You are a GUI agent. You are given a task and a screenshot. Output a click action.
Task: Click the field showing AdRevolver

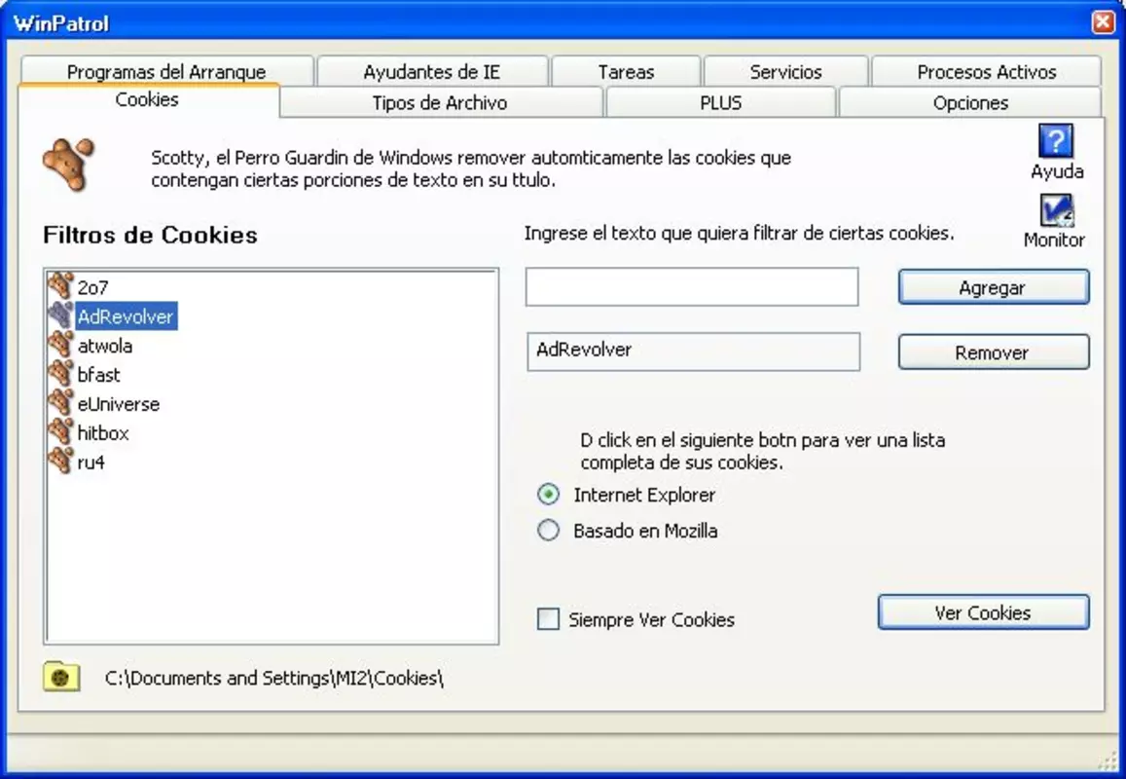[x=694, y=352]
